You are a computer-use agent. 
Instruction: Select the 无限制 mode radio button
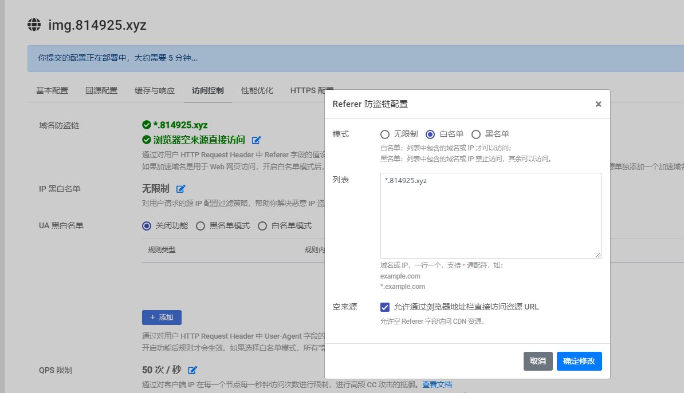[x=386, y=134]
